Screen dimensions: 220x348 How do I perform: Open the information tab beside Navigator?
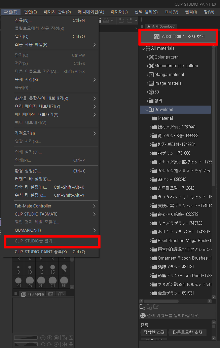[61, 294]
